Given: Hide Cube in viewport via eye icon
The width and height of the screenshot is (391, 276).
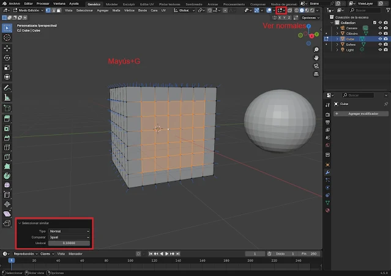Looking at the screenshot, I should 380,39.
